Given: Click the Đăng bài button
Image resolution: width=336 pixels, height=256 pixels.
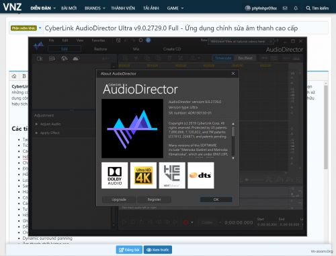Looking at the screenshot, I should click(129, 250).
